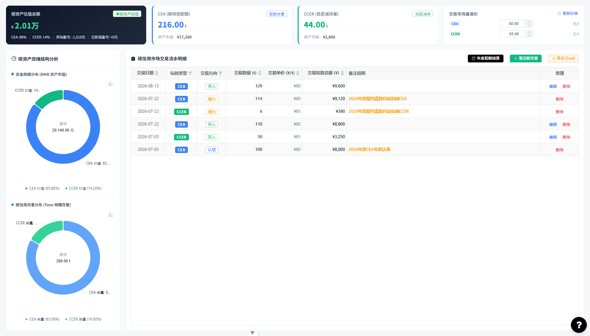Delete the ¥9,120 履约 CEA record
Image resolution: width=590 pixels, height=336 pixels.
pyautogui.click(x=560, y=99)
